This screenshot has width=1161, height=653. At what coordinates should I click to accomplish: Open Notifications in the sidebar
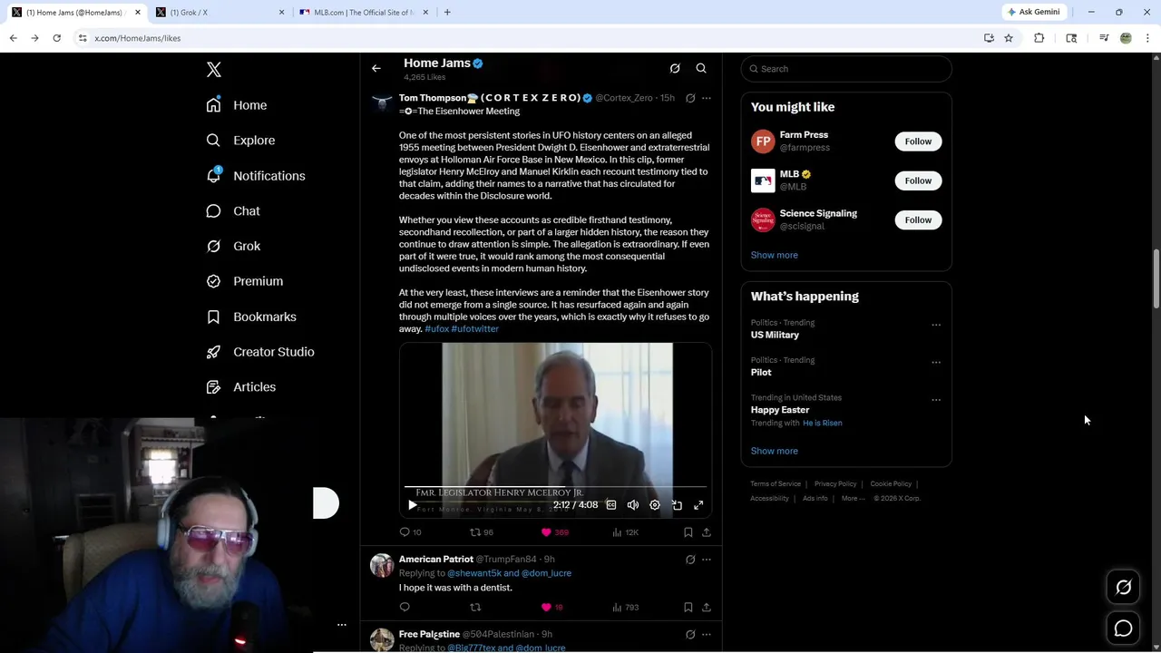pyautogui.click(x=256, y=176)
